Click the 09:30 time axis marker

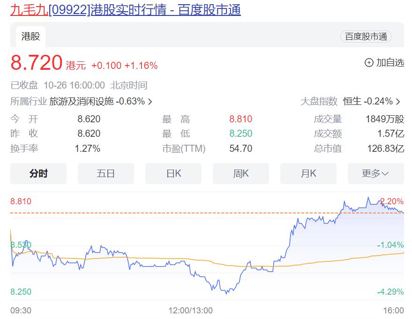21,311
